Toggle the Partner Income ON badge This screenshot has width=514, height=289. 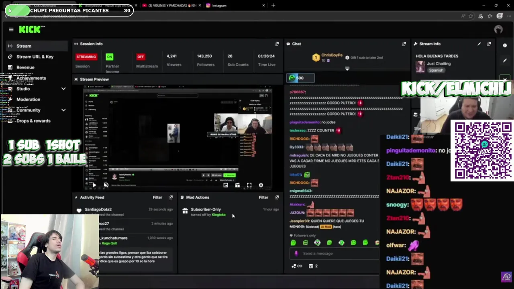[109, 57]
